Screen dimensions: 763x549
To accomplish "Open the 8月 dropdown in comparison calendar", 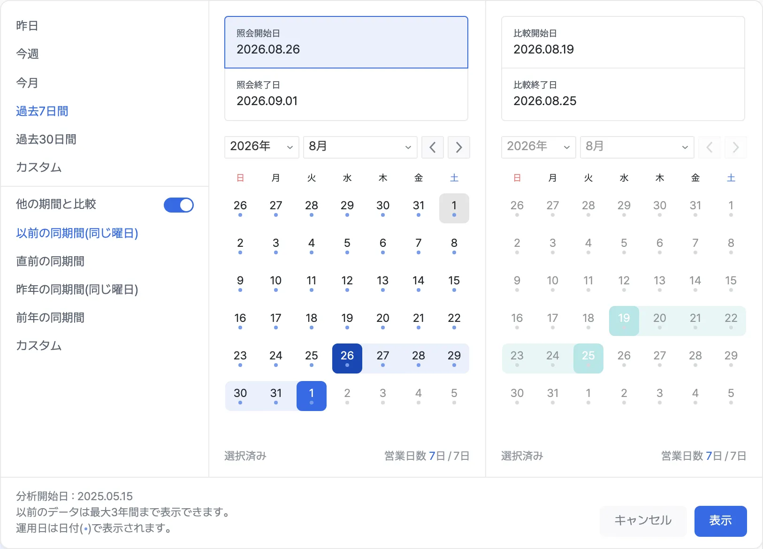I will click(637, 147).
